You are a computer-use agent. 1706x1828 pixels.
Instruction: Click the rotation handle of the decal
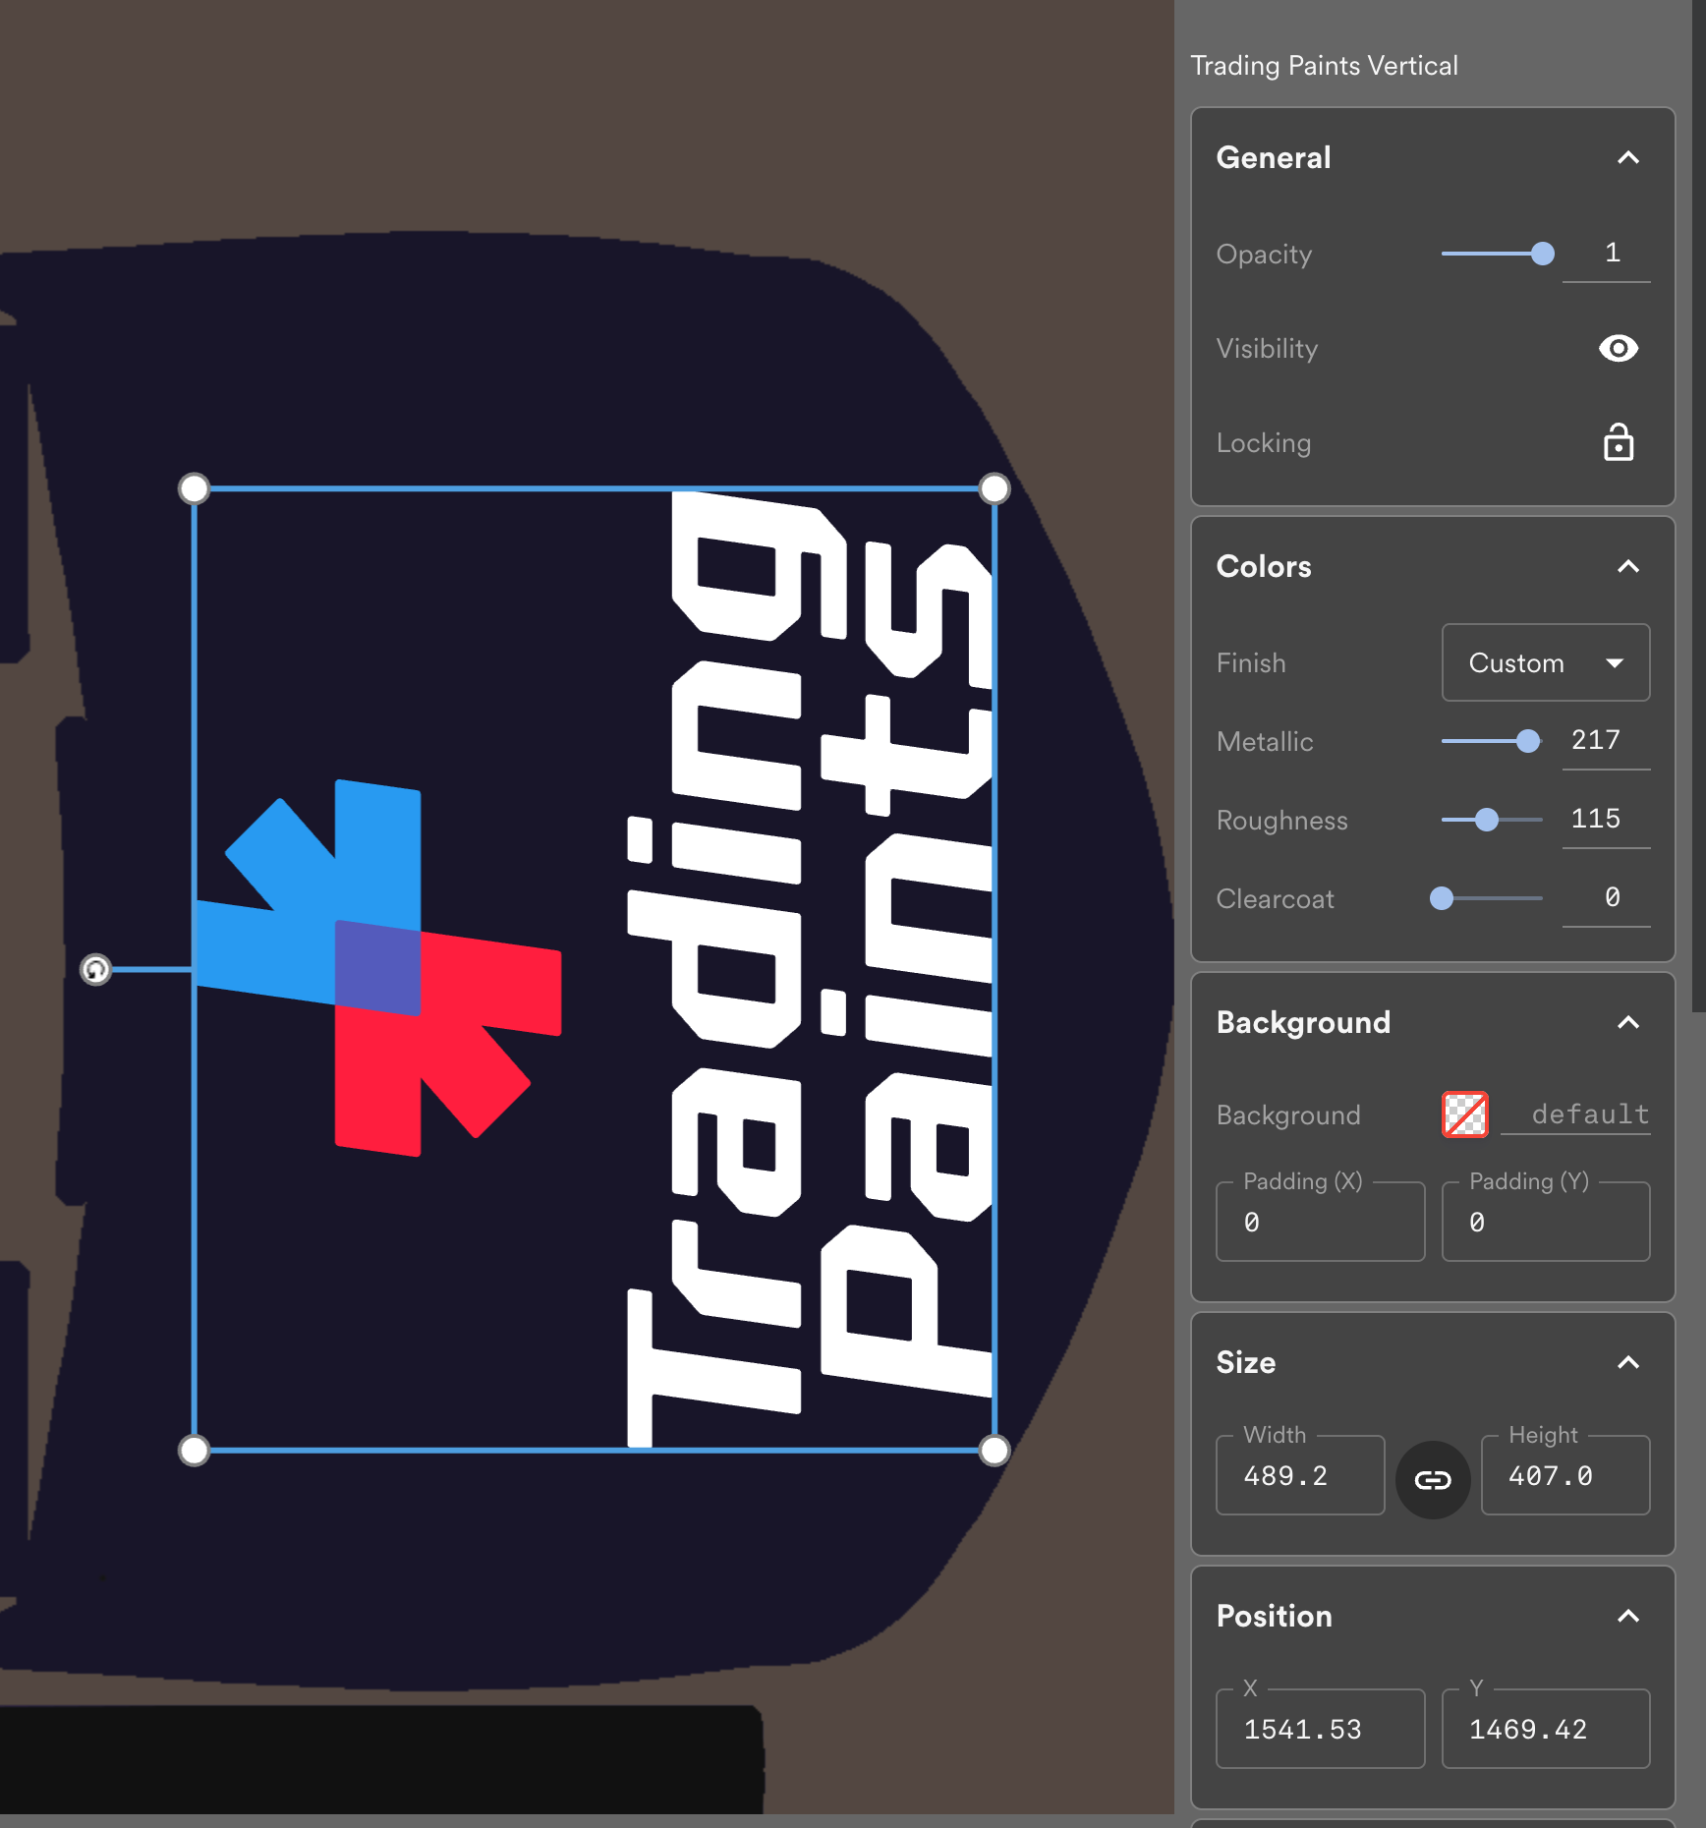pyautogui.click(x=95, y=970)
